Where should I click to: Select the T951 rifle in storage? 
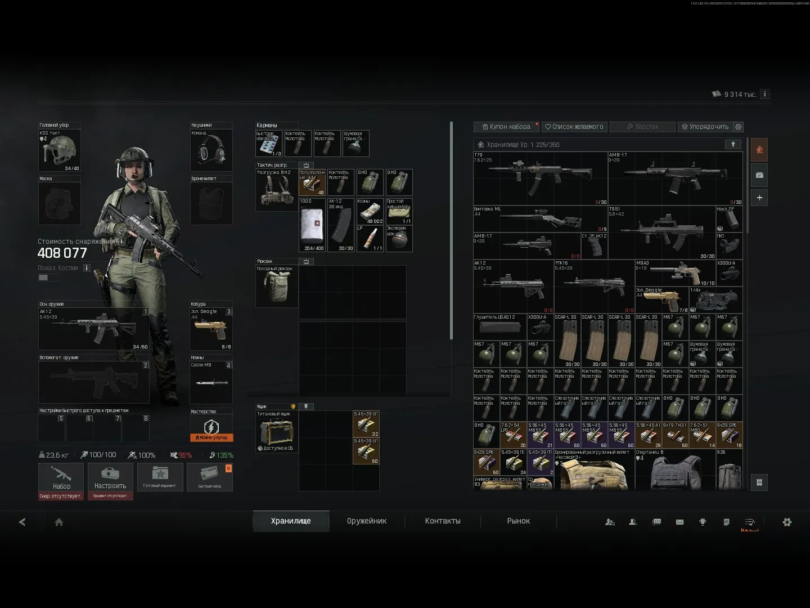click(662, 233)
